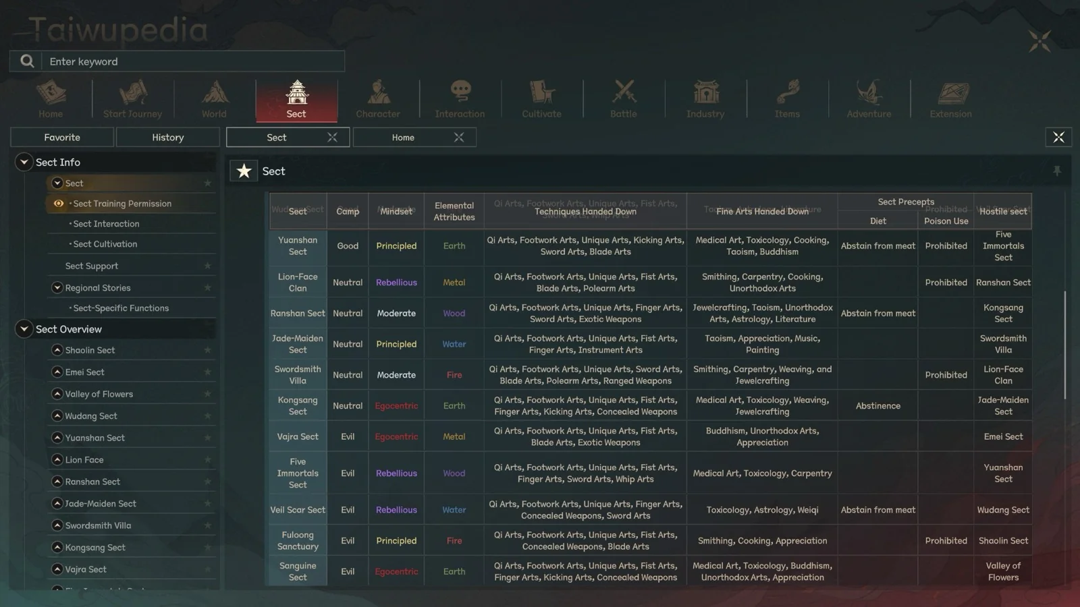Close all tabs using the X button

click(1058, 137)
